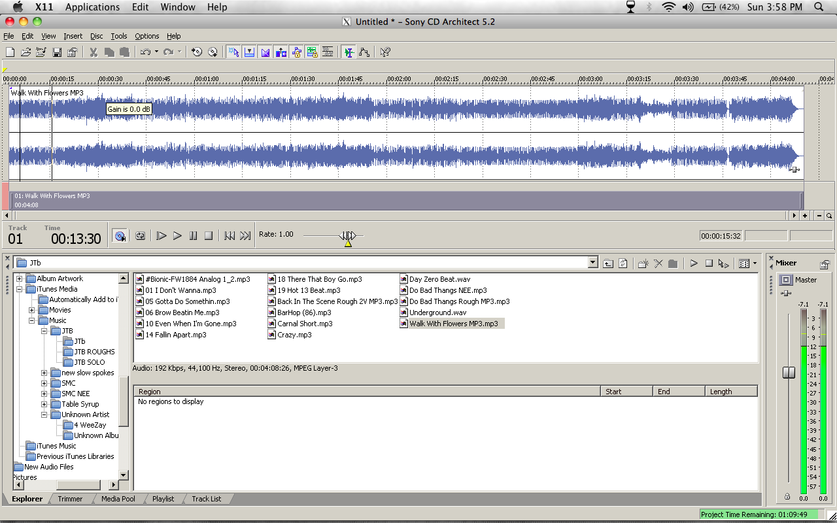Click the Master volume fader handle

pyautogui.click(x=789, y=372)
